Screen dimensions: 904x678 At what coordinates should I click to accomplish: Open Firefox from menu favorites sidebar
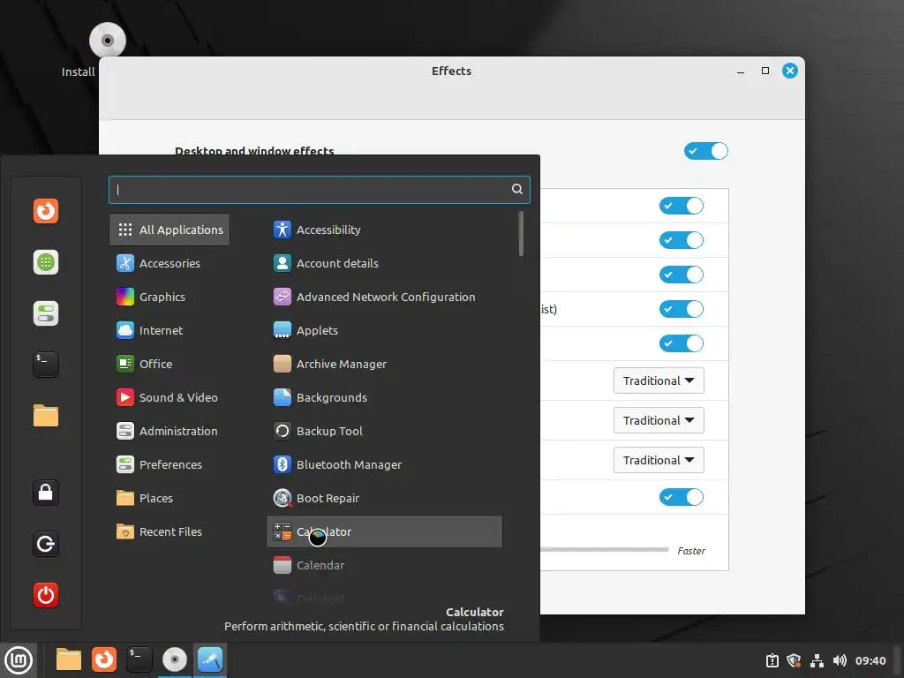pos(46,211)
